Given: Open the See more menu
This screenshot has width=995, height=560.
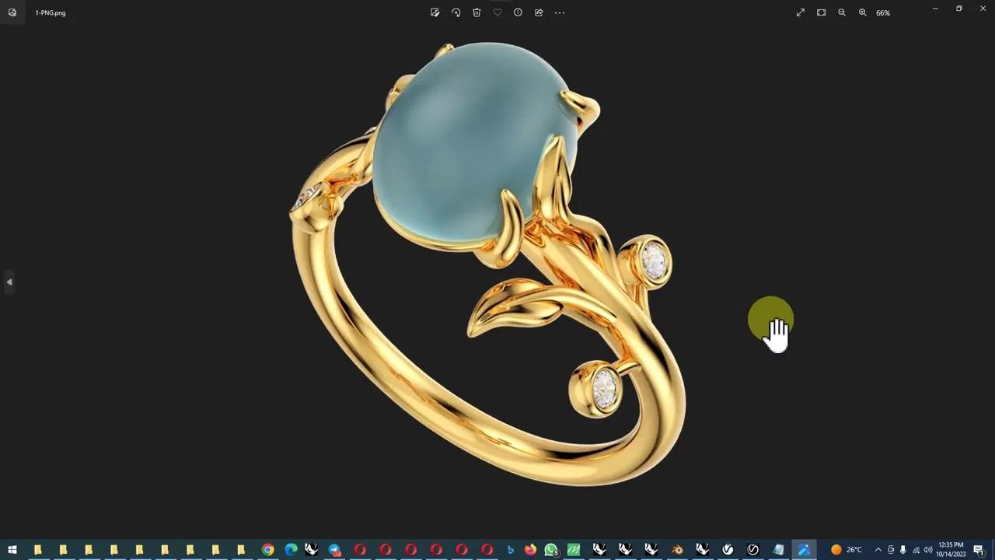Looking at the screenshot, I should pos(560,12).
